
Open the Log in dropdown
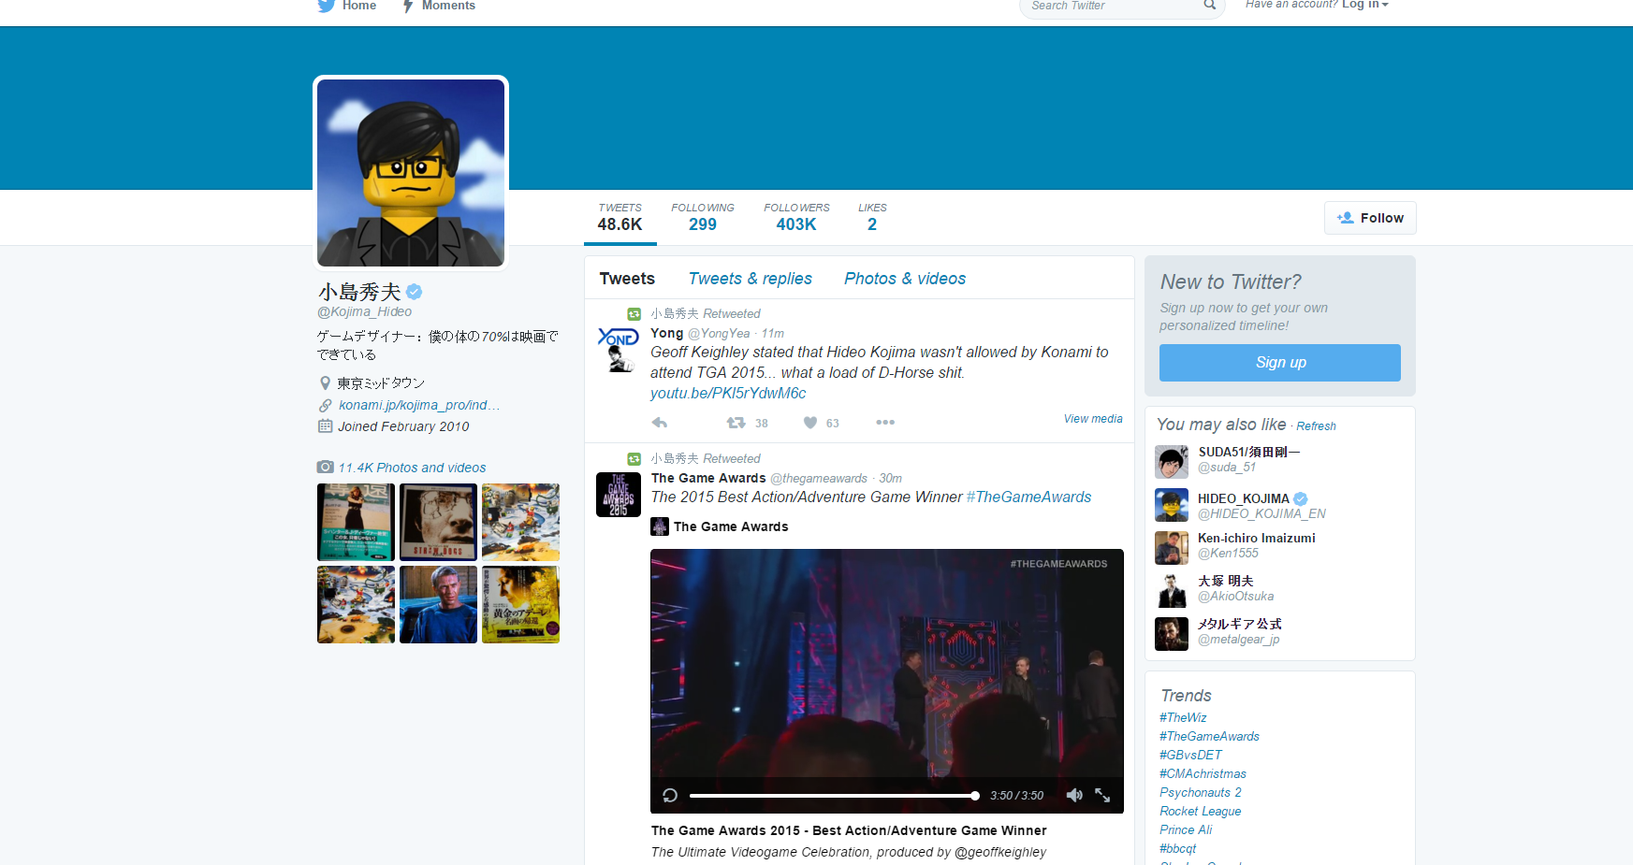click(1365, 5)
